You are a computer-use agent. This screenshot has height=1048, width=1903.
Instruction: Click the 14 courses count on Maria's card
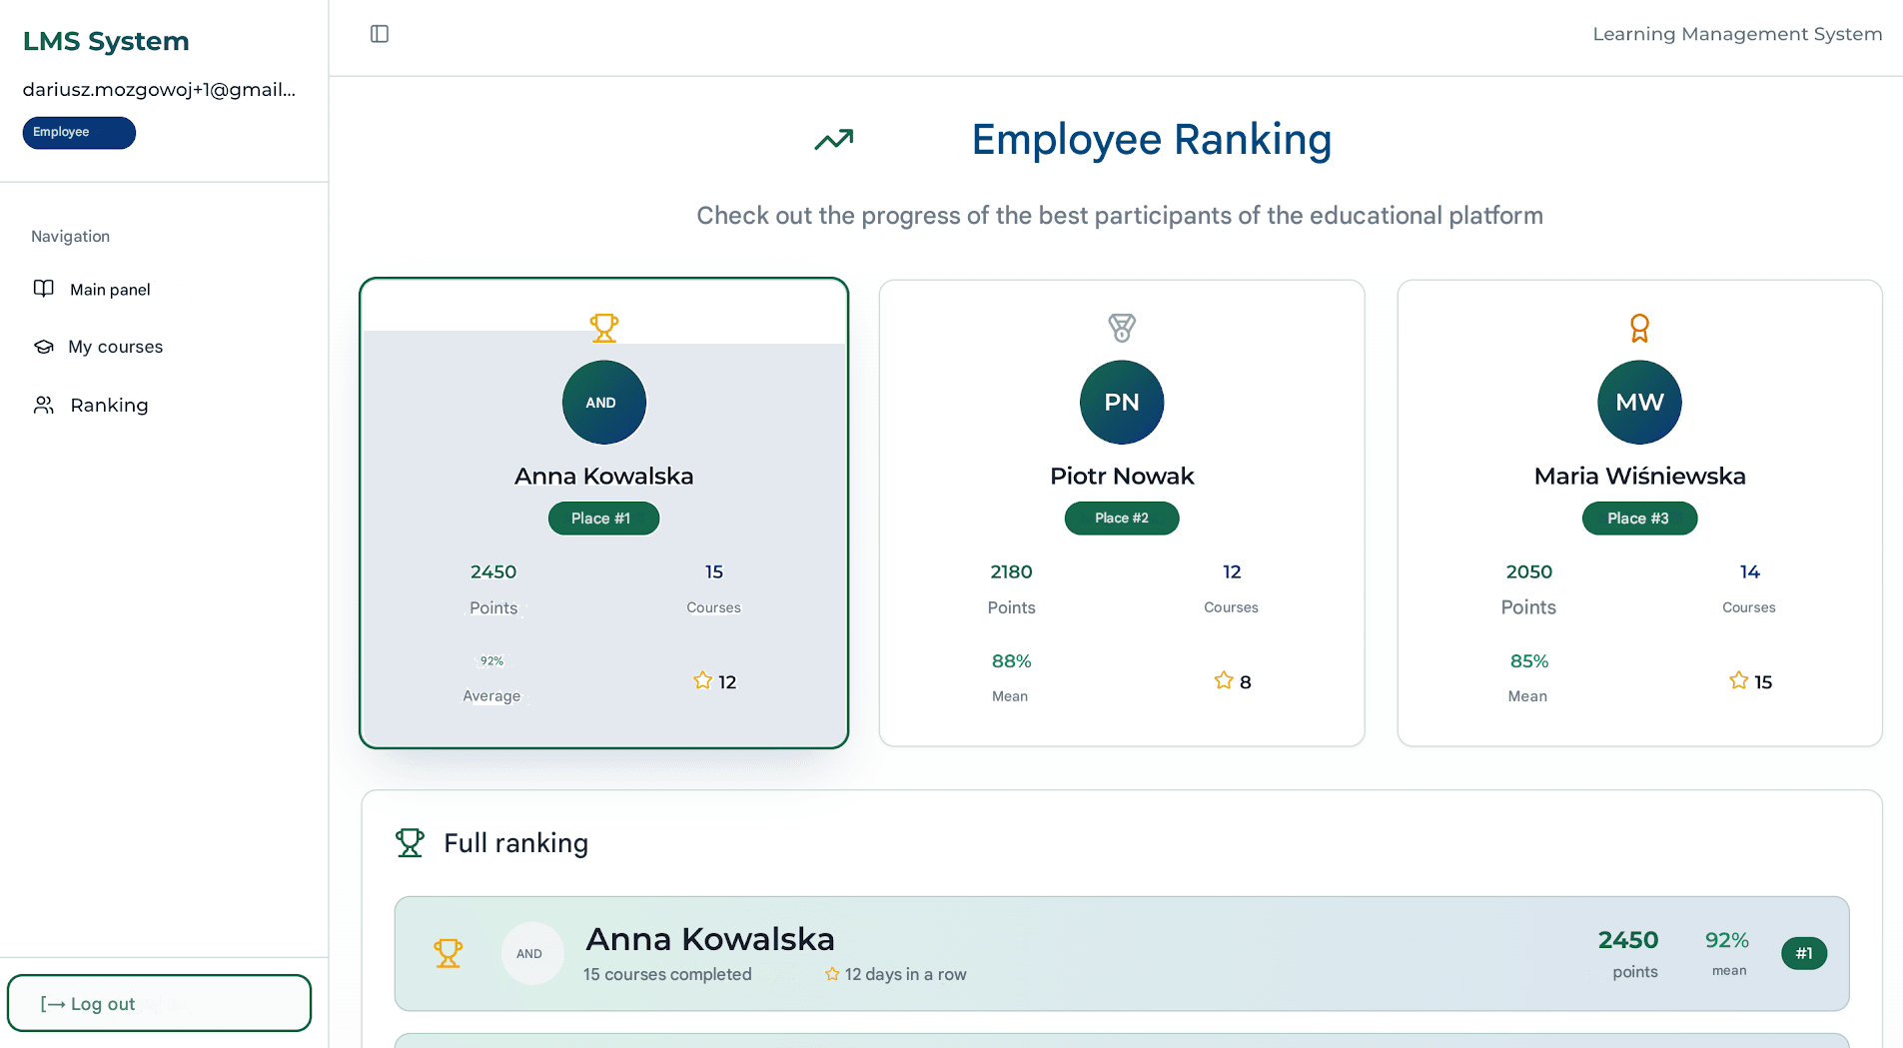[x=1749, y=571]
